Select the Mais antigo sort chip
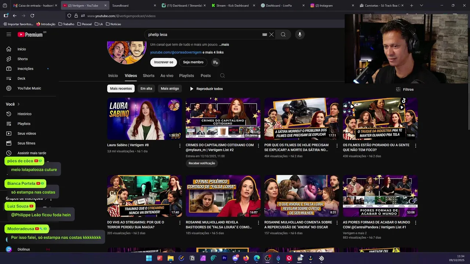The image size is (470, 264). click(170, 89)
